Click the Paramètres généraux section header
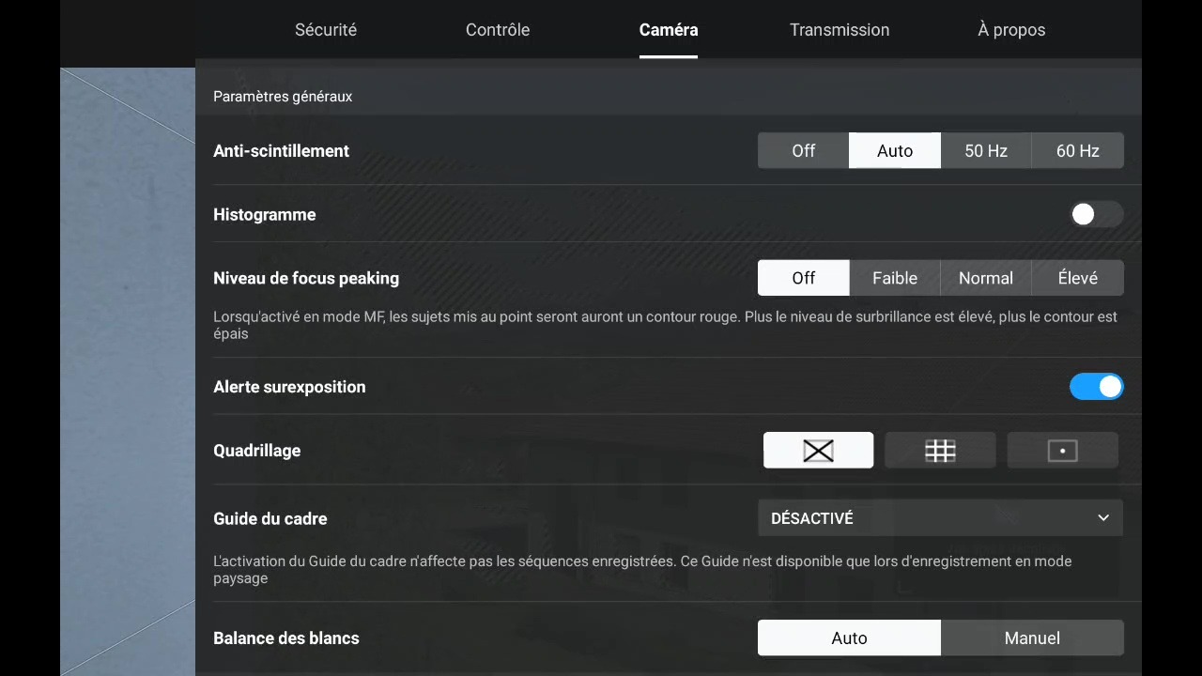 pyautogui.click(x=283, y=96)
